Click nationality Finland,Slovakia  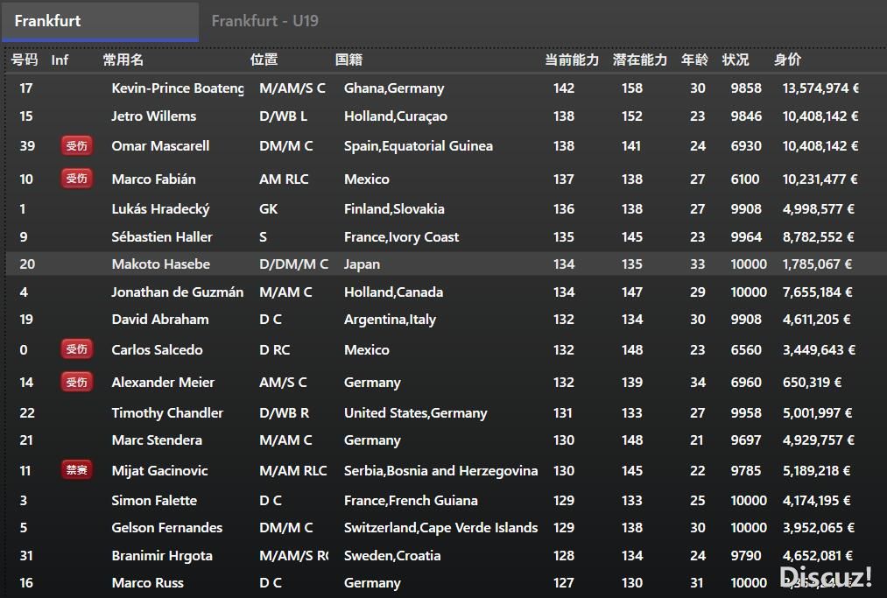pyautogui.click(x=394, y=209)
